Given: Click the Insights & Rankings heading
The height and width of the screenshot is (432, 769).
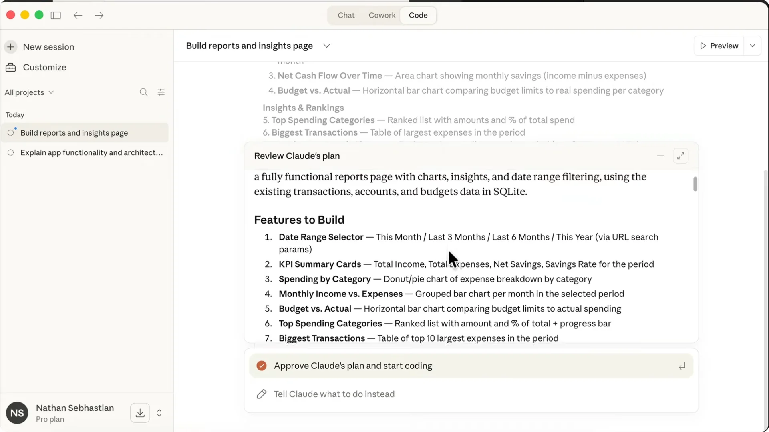Looking at the screenshot, I should pyautogui.click(x=303, y=108).
